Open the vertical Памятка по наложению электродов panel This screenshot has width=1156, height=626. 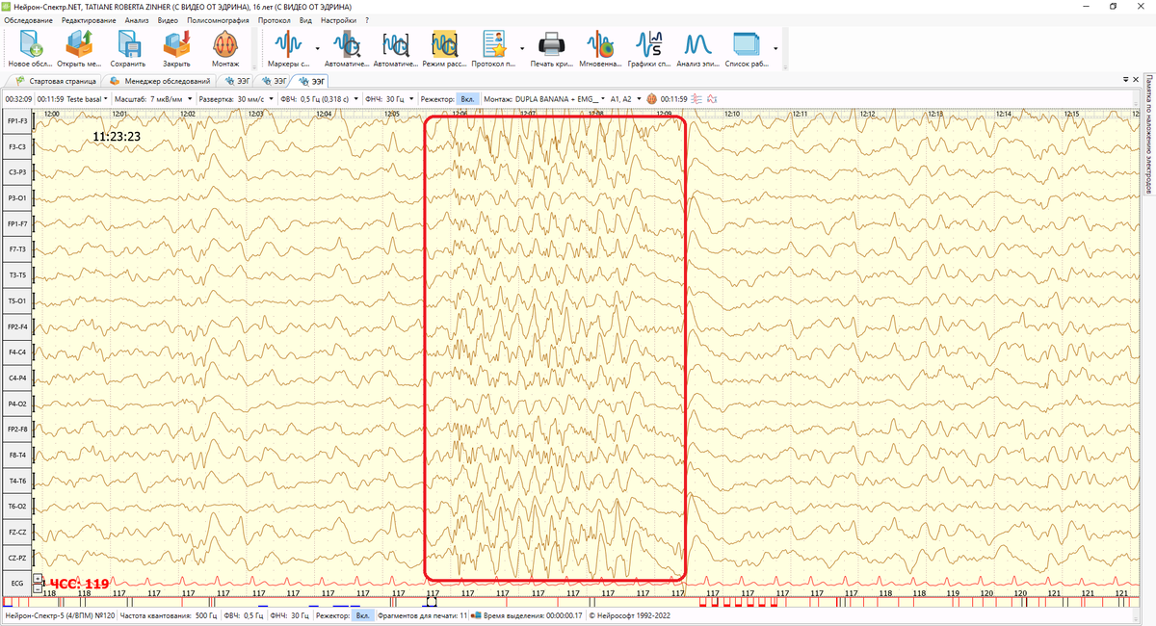click(1150, 132)
